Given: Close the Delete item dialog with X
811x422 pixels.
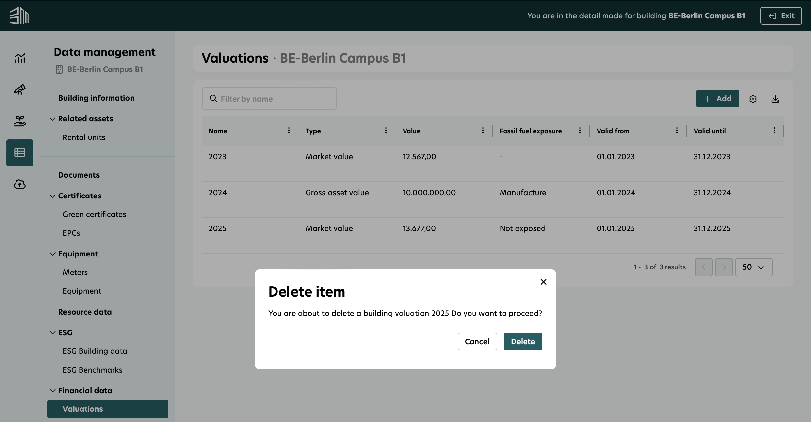Looking at the screenshot, I should click(543, 282).
